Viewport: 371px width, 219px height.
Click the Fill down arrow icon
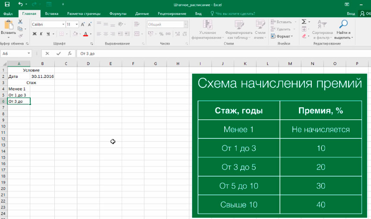(304, 29)
